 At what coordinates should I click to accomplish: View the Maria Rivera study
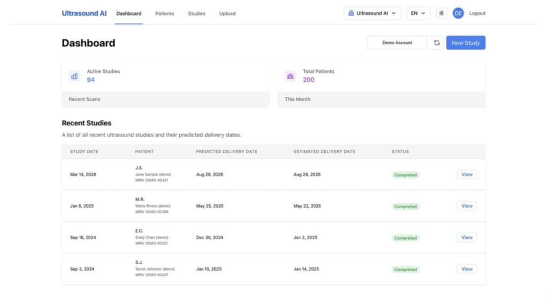[467, 206]
